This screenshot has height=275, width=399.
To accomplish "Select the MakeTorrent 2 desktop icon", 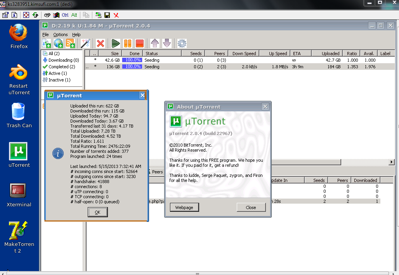I will 19,237.
